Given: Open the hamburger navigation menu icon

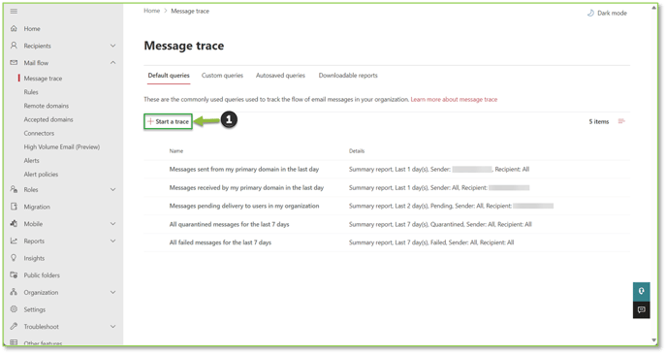Looking at the screenshot, I should pos(14,11).
